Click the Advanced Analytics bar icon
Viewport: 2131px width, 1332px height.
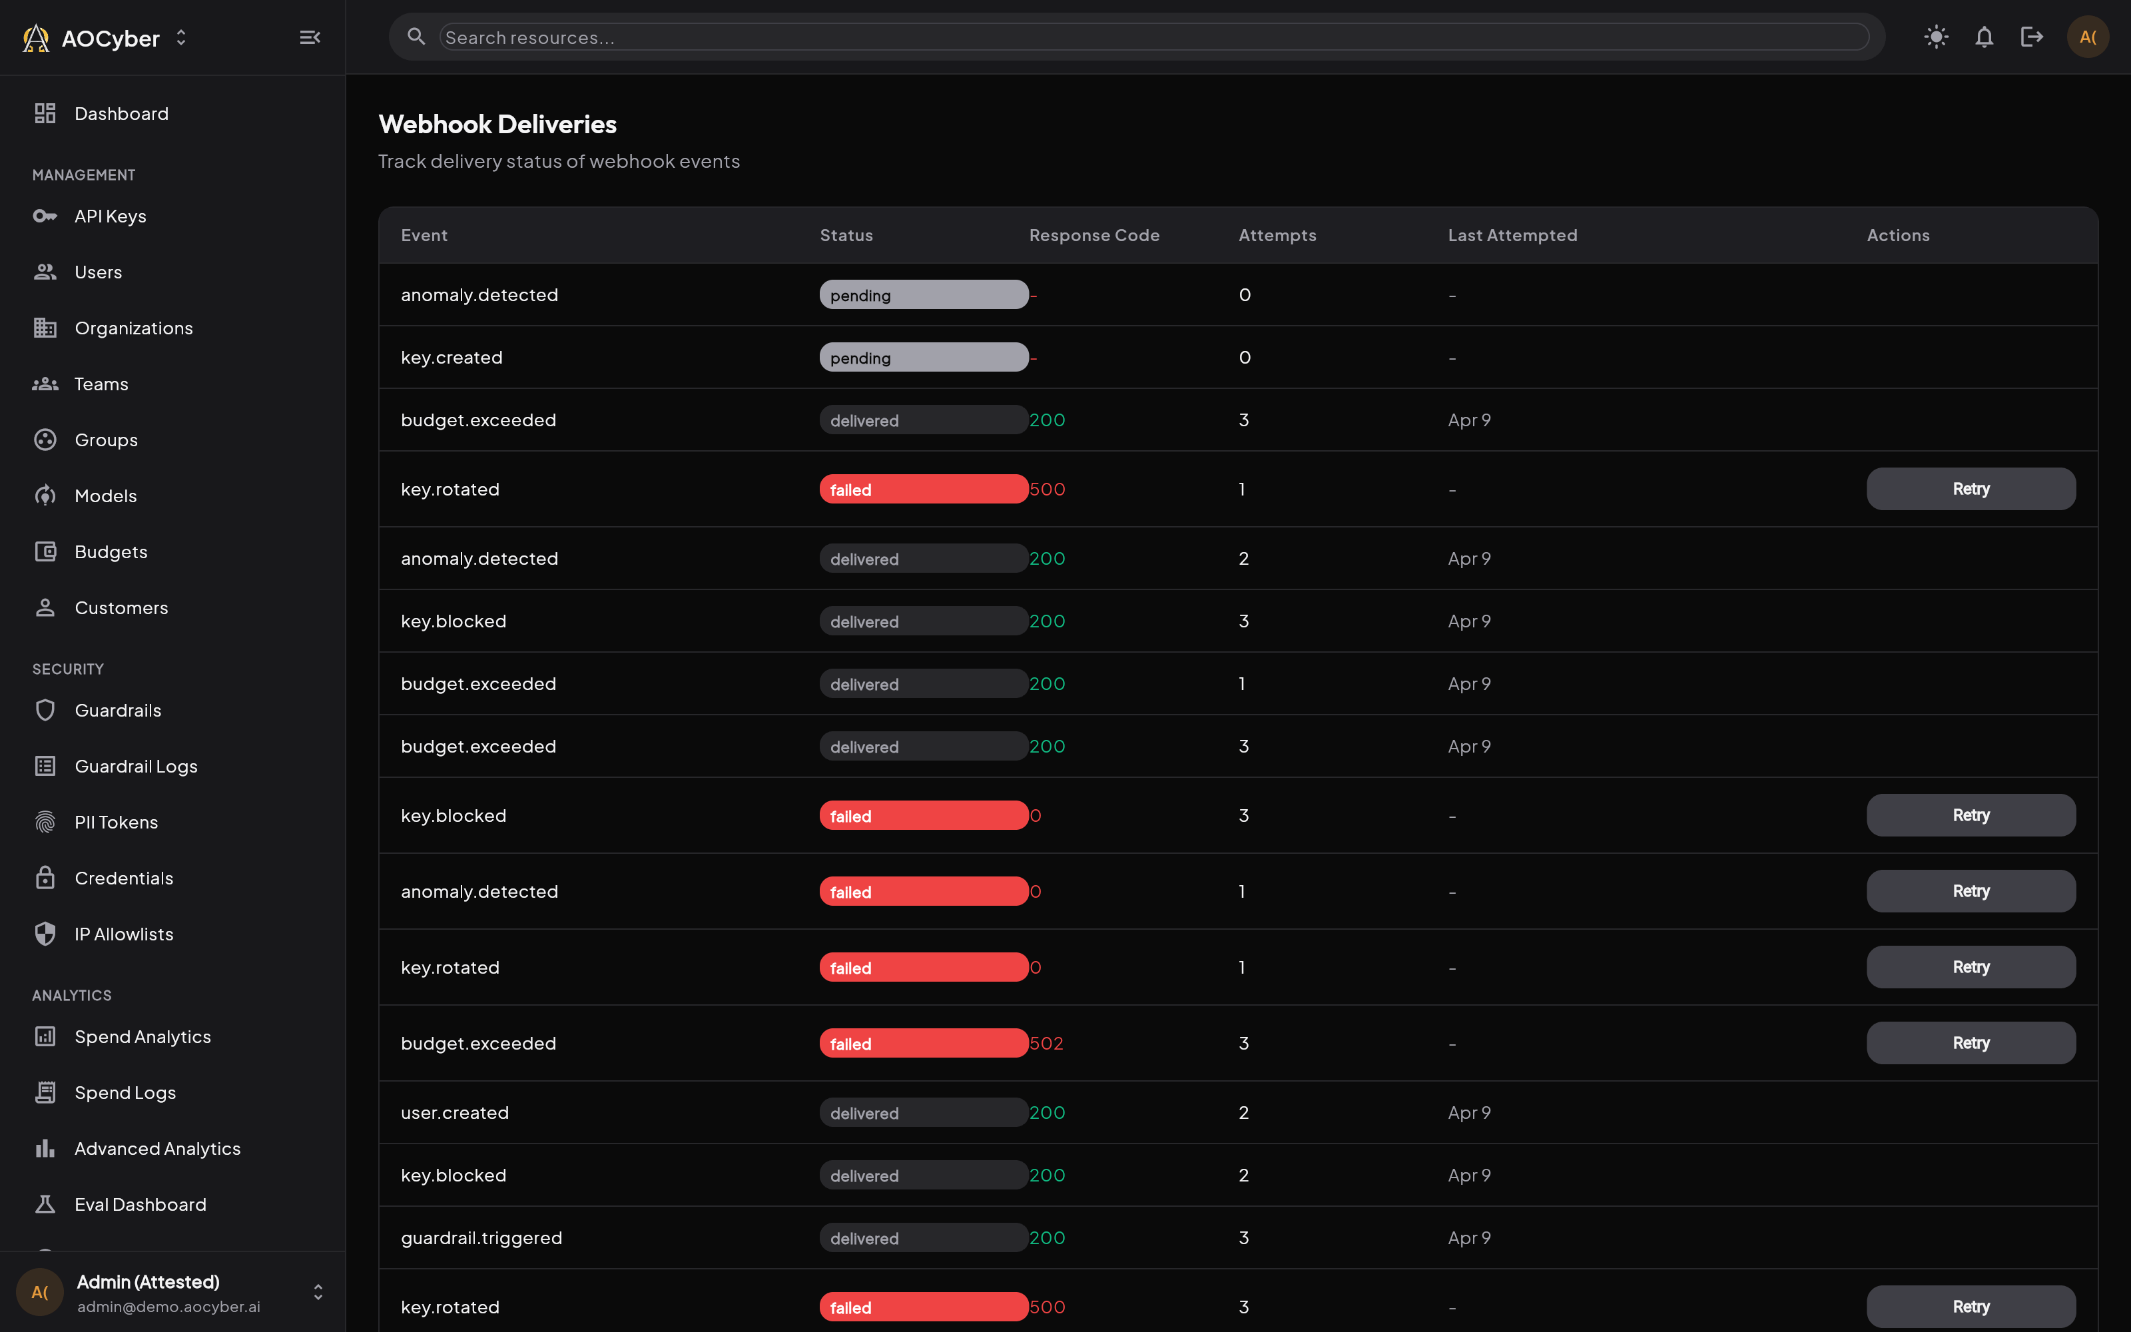[45, 1149]
